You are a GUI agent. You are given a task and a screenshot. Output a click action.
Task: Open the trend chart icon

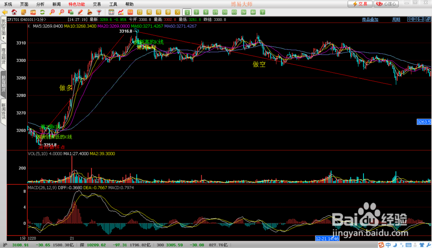coord(121,12)
